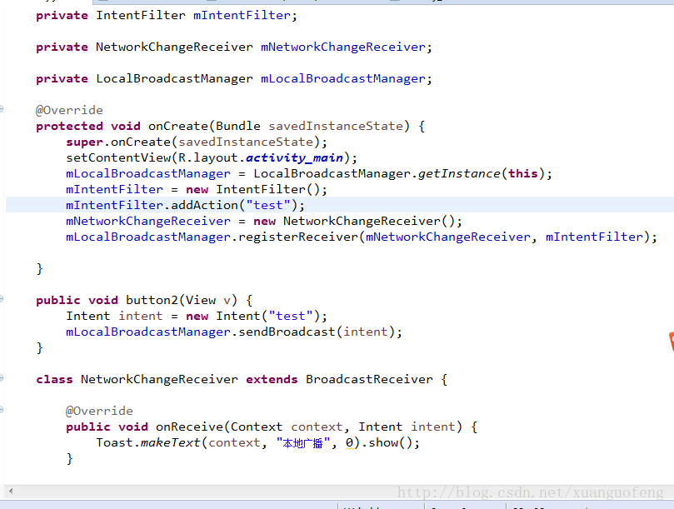Click the makeText method in Toast call

[171, 442]
